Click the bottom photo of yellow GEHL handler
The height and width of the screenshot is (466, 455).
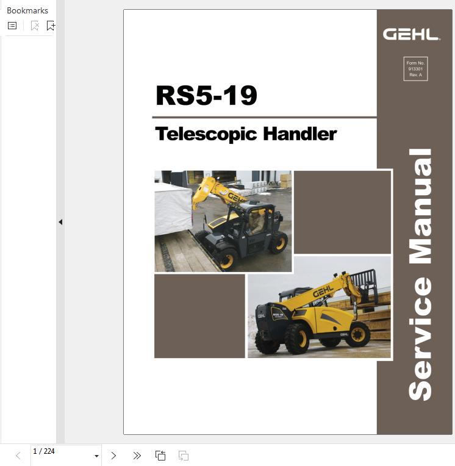tap(319, 307)
